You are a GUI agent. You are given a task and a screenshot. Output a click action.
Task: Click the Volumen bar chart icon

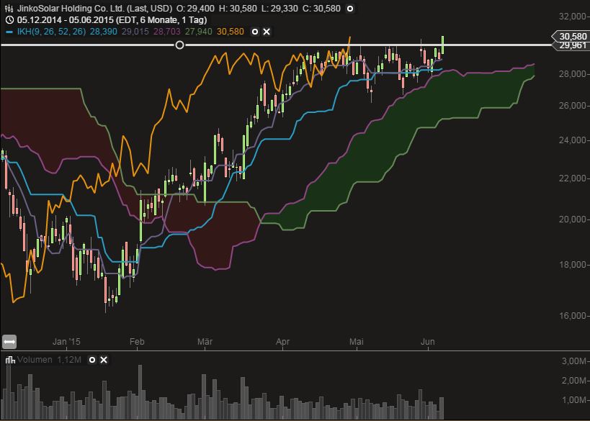10,360
